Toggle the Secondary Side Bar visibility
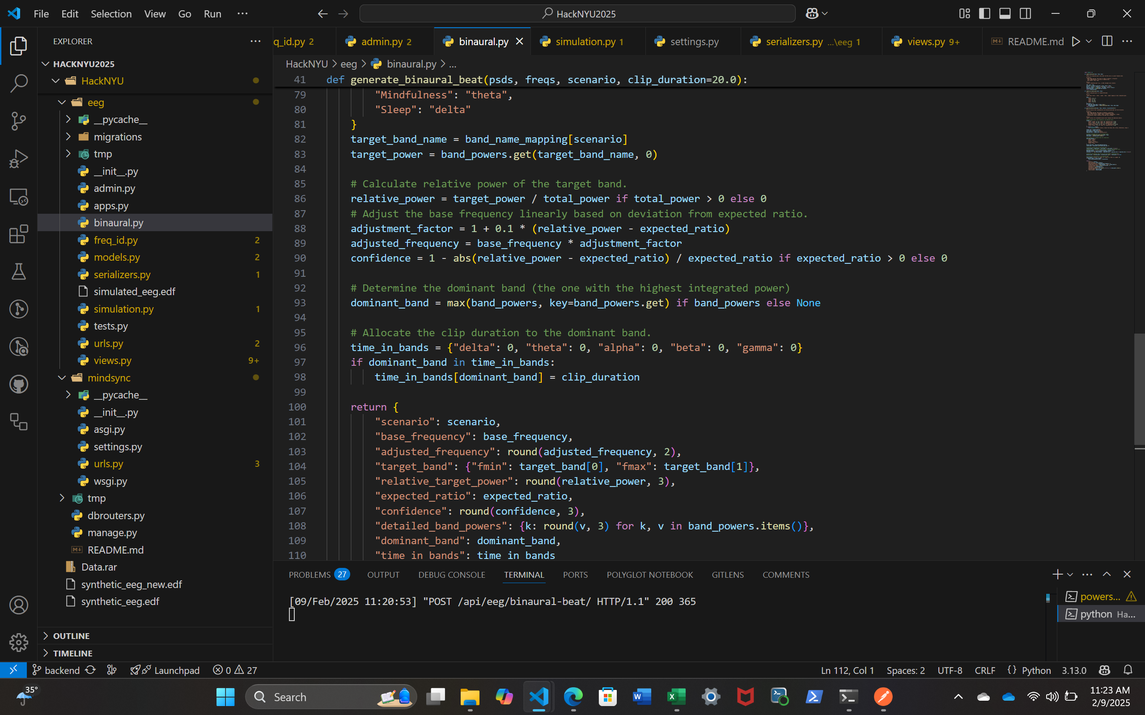This screenshot has height=715, width=1145. click(1025, 14)
